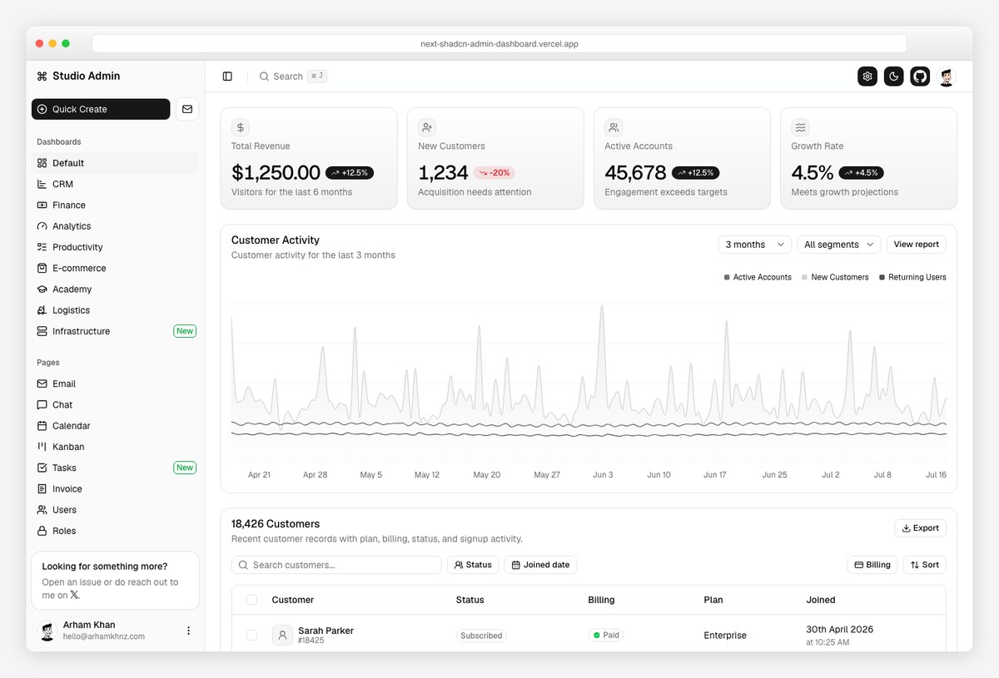Export the customers list
This screenshot has height=678, width=999.
coord(920,528)
